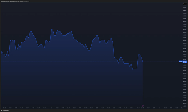188x112 pixels.
Task: Open the percent scale unit button
Action: click(185, 4)
